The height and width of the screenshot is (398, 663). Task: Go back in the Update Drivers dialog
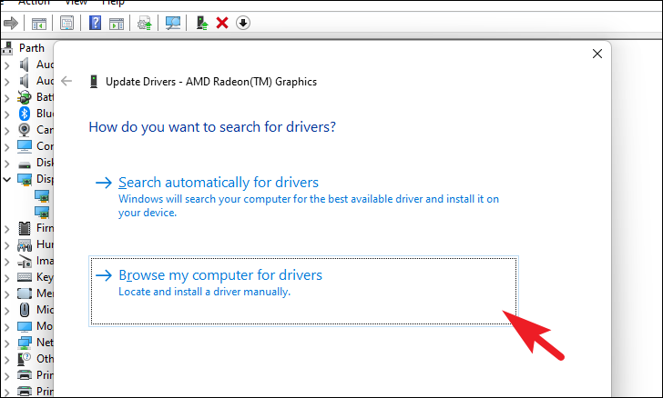coord(66,81)
